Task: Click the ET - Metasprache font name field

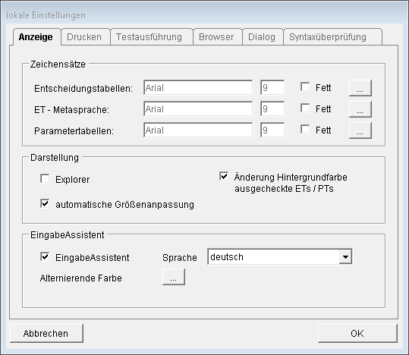Action: pyautogui.click(x=198, y=108)
